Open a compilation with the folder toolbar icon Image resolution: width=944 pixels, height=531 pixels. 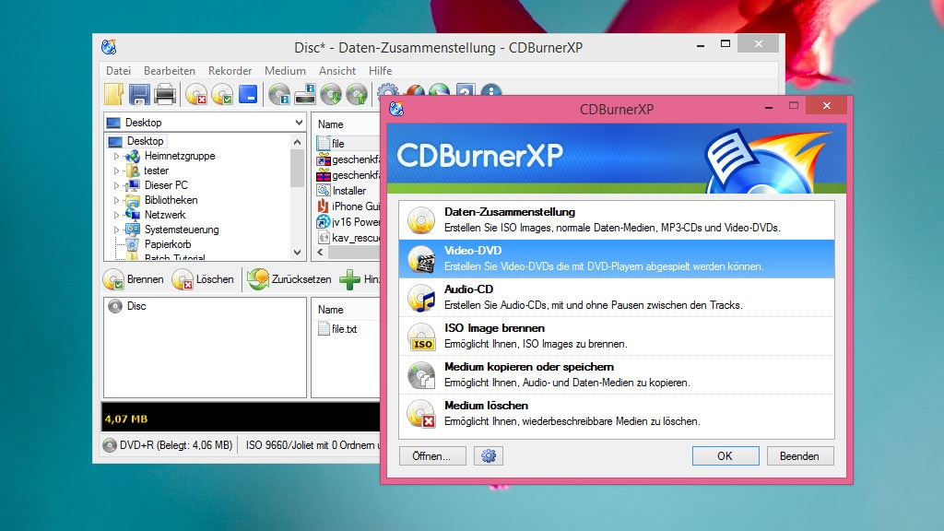(113, 95)
